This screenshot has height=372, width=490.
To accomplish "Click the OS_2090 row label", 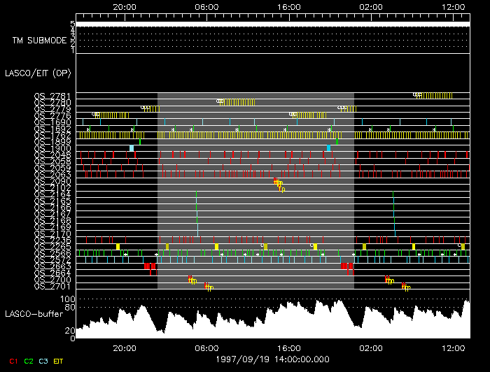I will point(52,182).
